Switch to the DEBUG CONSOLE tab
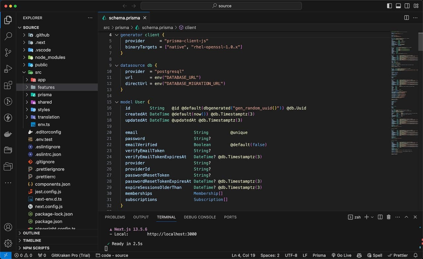This screenshot has height=259, width=423. coord(200,217)
